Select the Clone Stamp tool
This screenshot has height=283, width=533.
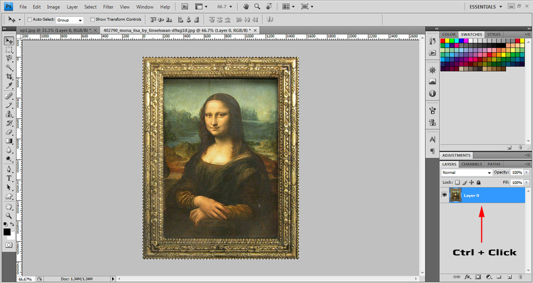(x=9, y=114)
